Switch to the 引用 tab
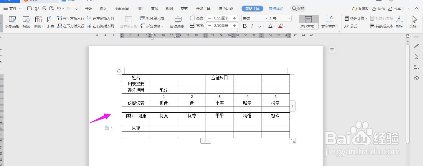 point(140,9)
